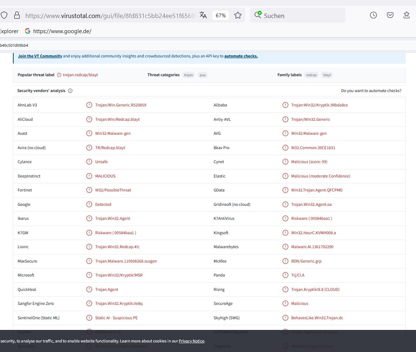The width and height of the screenshot is (416, 352).
Task: Select detection text Win32.HeurC.KVMH008.a
Action: 313,233
